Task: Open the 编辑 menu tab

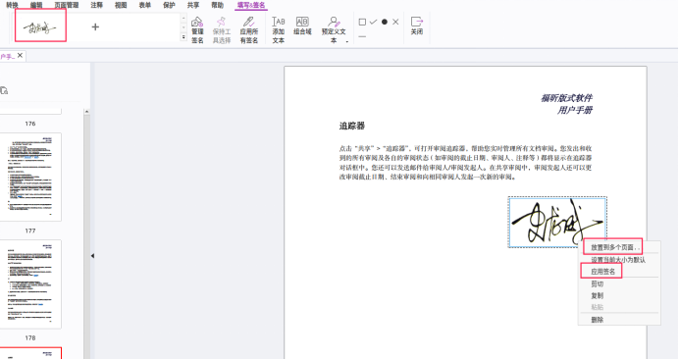Action: [36, 5]
